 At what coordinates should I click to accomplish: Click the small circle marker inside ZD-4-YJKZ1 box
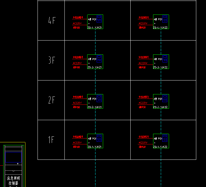pyautogui.click(x=89, y=24)
